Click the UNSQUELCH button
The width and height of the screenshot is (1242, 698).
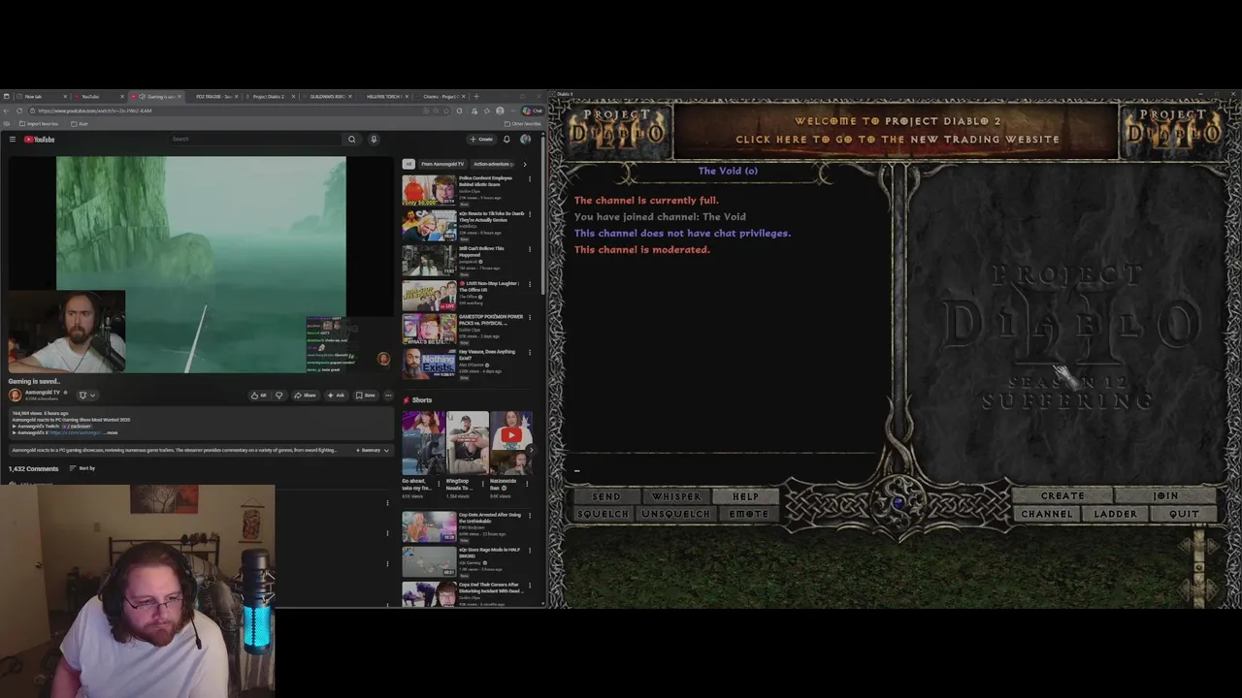point(676,514)
